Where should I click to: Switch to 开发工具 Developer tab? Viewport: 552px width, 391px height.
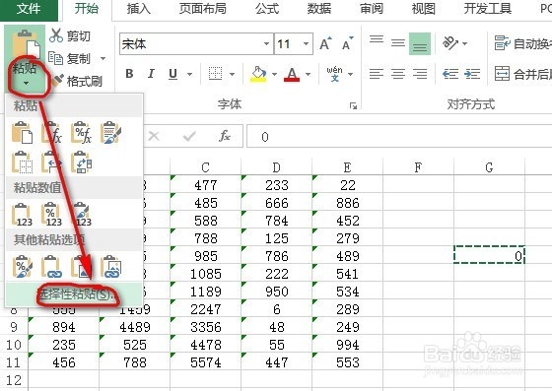(488, 9)
